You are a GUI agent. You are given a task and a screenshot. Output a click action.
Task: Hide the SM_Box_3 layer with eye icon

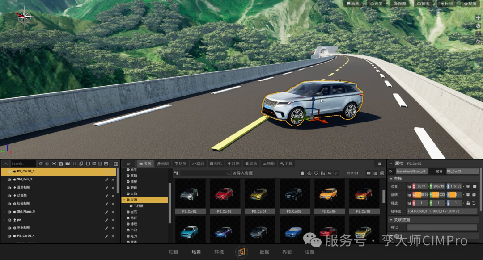pos(9,180)
